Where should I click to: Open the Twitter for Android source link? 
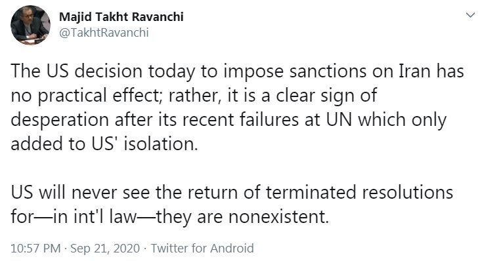[x=202, y=248]
